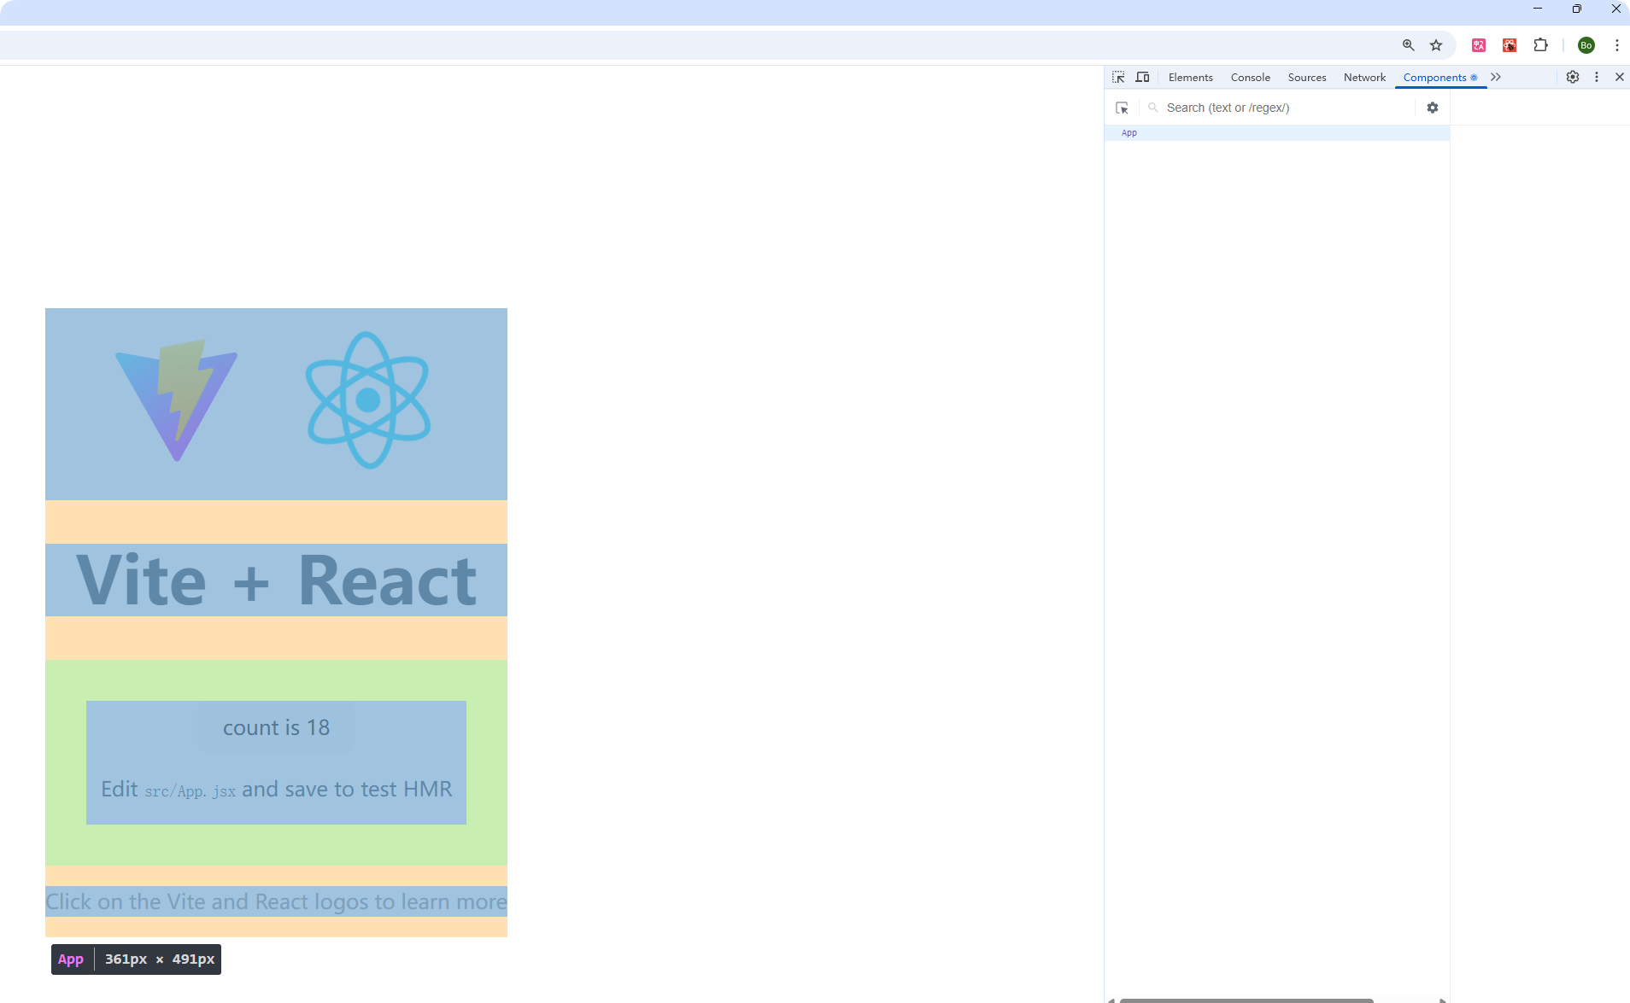This screenshot has height=1003, width=1630.
Task: Open DevTools customize menu (three dots)
Action: click(x=1596, y=77)
